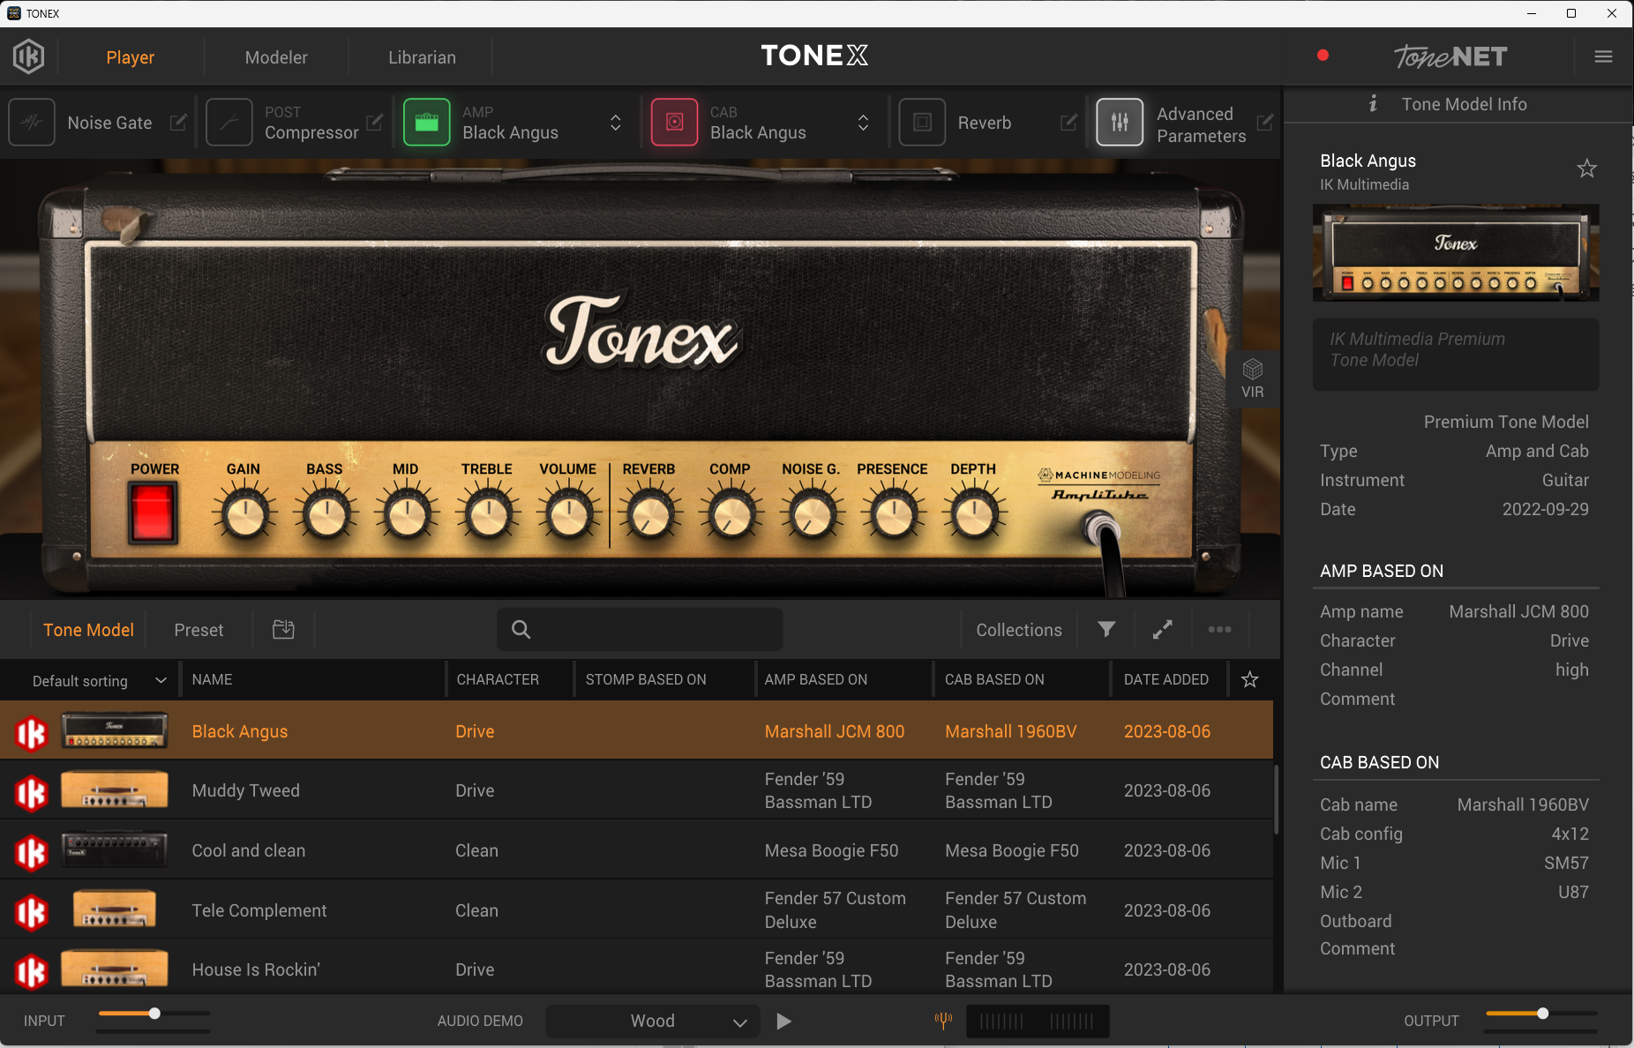Screen dimensions: 1634x1048
Task: Click the save preset icon
Action: tap(283, 629)
